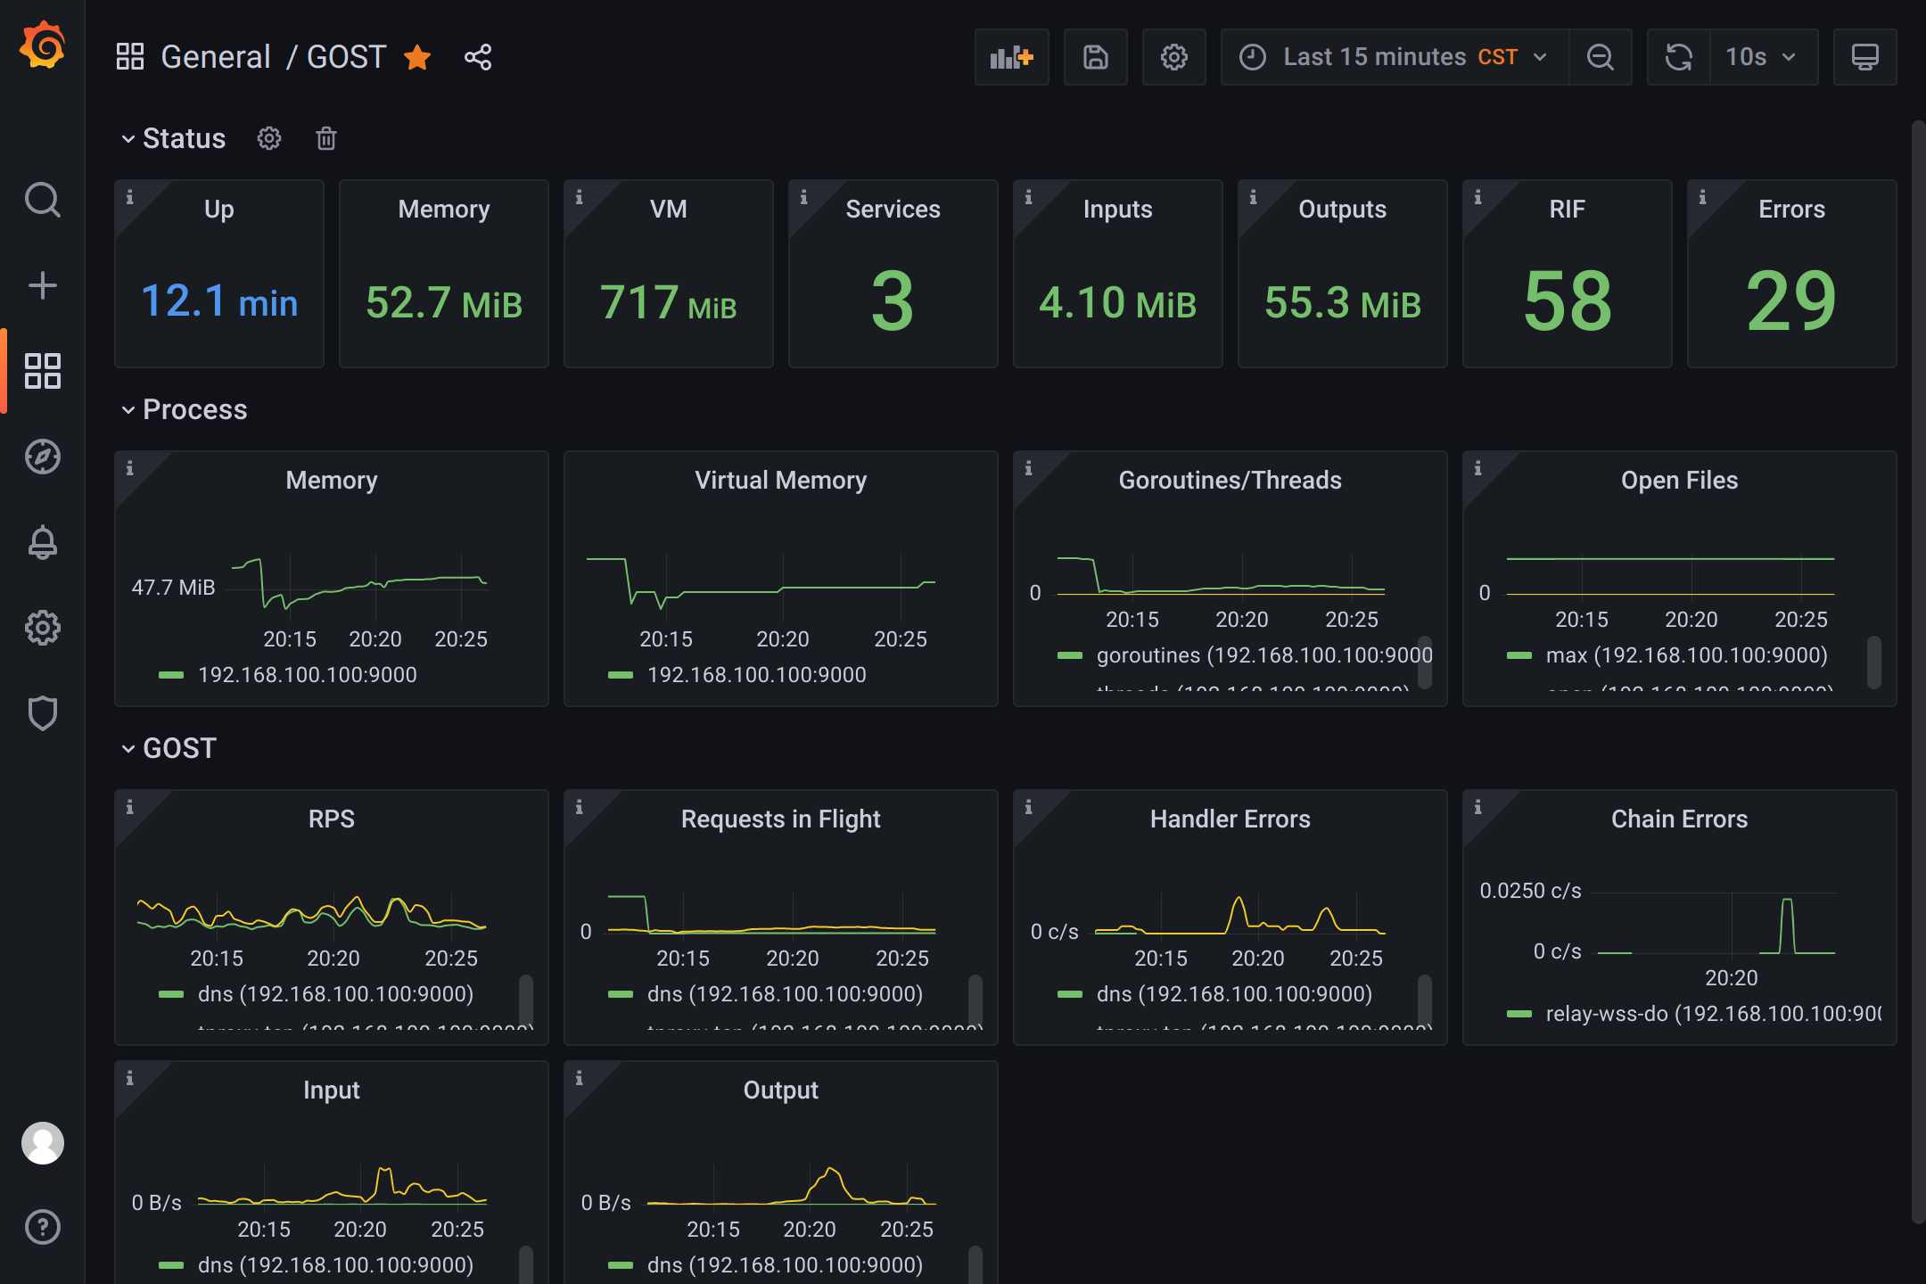Viewport: 1926px width, 1284px height.
Task: Click the zoom out time range button
Action: click(x=1600, y=56)
